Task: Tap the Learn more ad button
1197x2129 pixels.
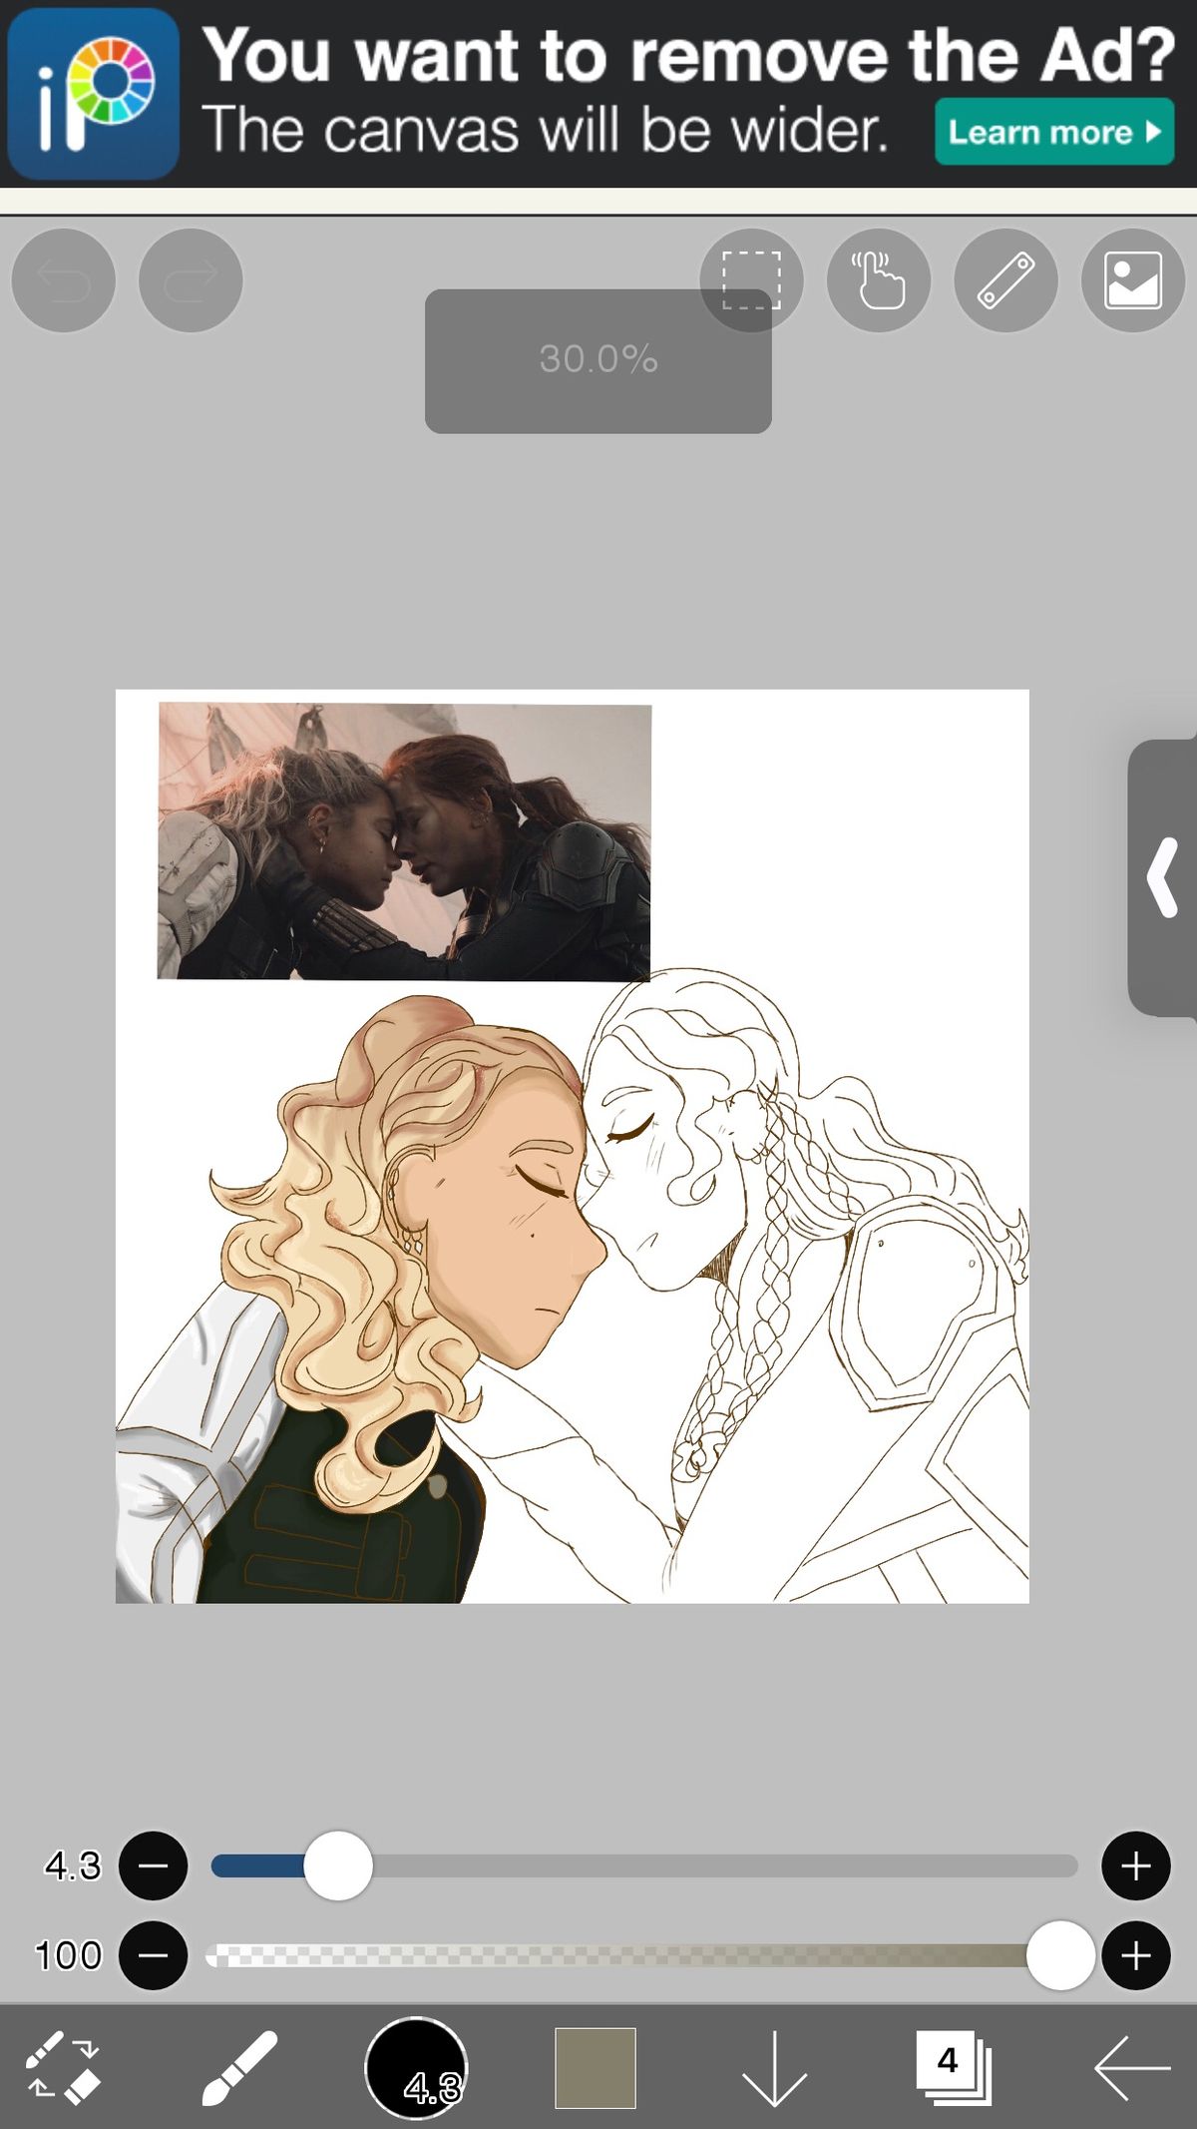Action: point(1054,132)
